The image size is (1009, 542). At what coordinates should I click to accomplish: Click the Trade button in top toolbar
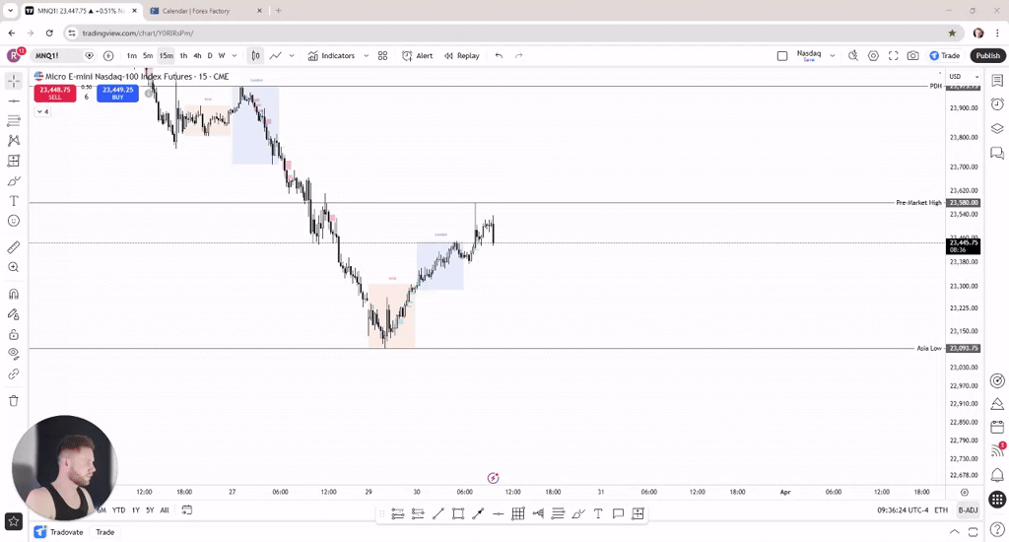[x=945, y=56]
